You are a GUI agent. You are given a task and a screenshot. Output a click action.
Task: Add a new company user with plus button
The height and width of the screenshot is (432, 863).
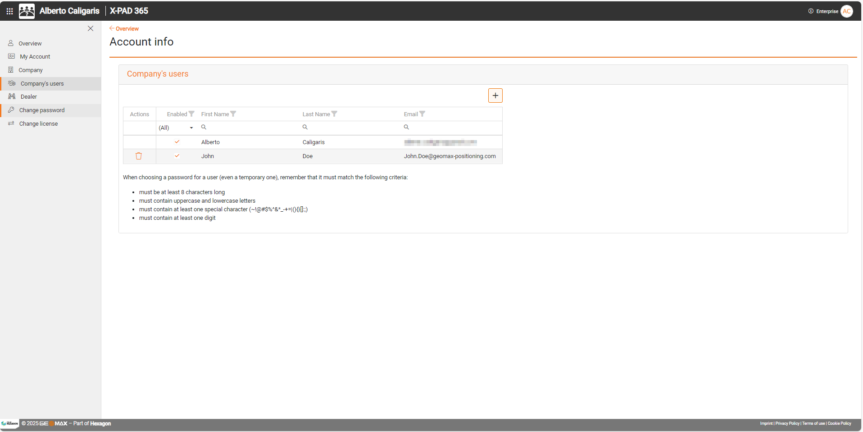pos(495,95)
